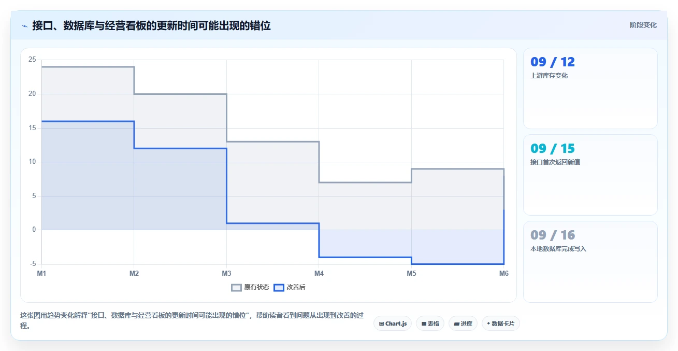The width and height of the screenshot is (678, 351).
Task: Click the 进度 tag
Action: [463, 324]
